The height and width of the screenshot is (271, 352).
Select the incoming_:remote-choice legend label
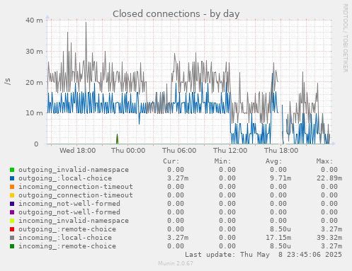(67, 246)
